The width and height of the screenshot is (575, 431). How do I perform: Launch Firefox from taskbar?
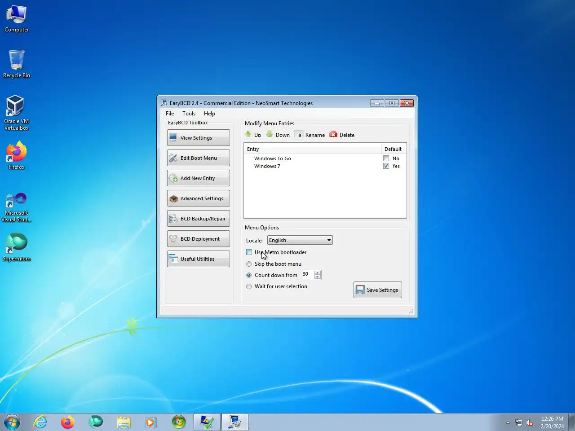(x=68, y=422)
